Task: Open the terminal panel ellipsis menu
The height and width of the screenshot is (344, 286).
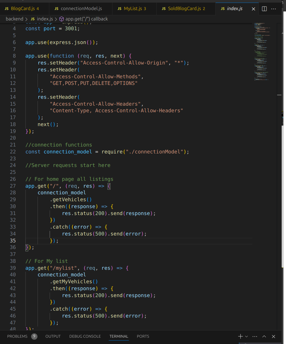Action: (255, 336)
